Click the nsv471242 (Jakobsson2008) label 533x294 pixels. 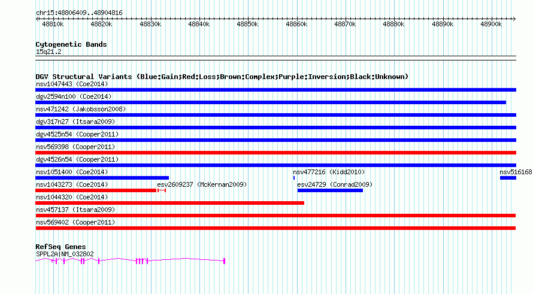[81, 109]
